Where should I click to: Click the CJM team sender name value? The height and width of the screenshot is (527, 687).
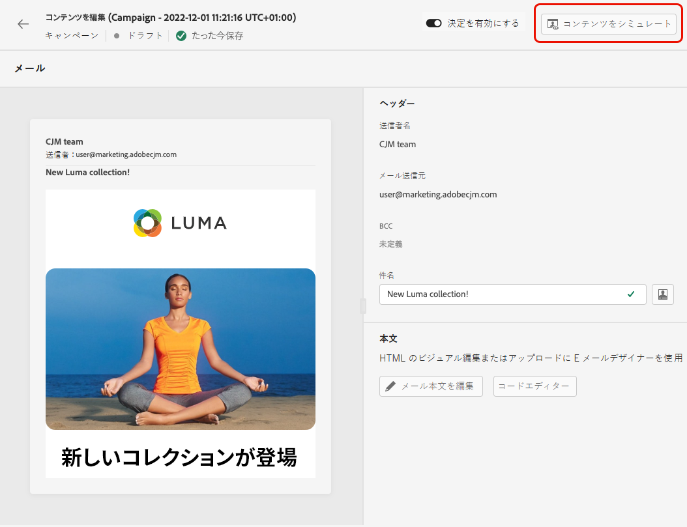tap(398, 145)
